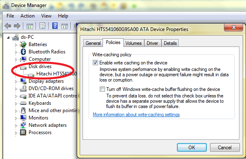This screenshot has width=246, height=159.
Task: Open the Properties toolbar icon
Action: click(42, 26)
